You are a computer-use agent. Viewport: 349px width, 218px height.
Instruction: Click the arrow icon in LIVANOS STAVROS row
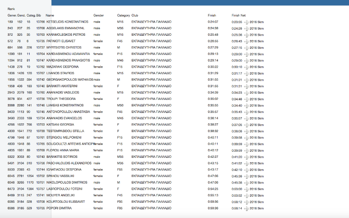[246, 74]
